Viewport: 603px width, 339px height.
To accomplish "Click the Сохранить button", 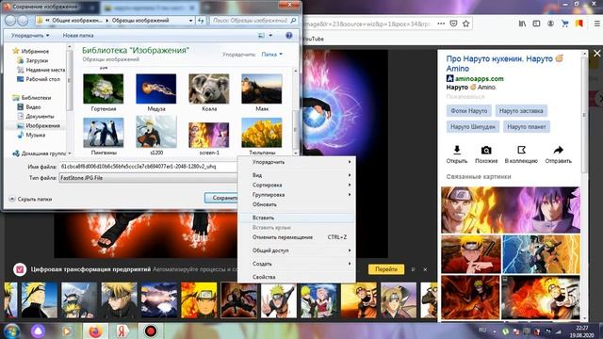I will point(222,198).
